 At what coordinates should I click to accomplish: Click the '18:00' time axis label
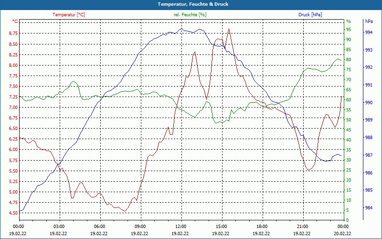pos(262,226)
